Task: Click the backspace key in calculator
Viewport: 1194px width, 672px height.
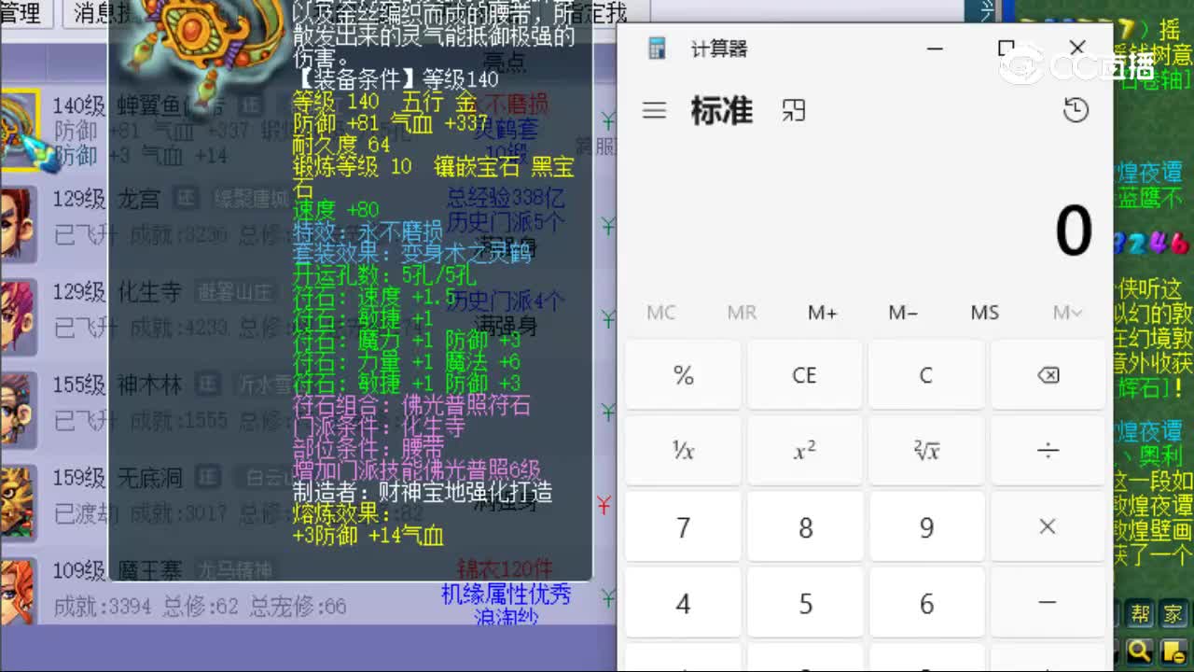Action: pos(1048,375)
